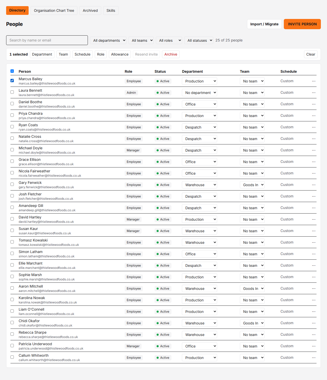Image resolution: width=327 pixels, height=380 pixels.
Task: Open row actions for David Hartley
Action: point(313,219)
